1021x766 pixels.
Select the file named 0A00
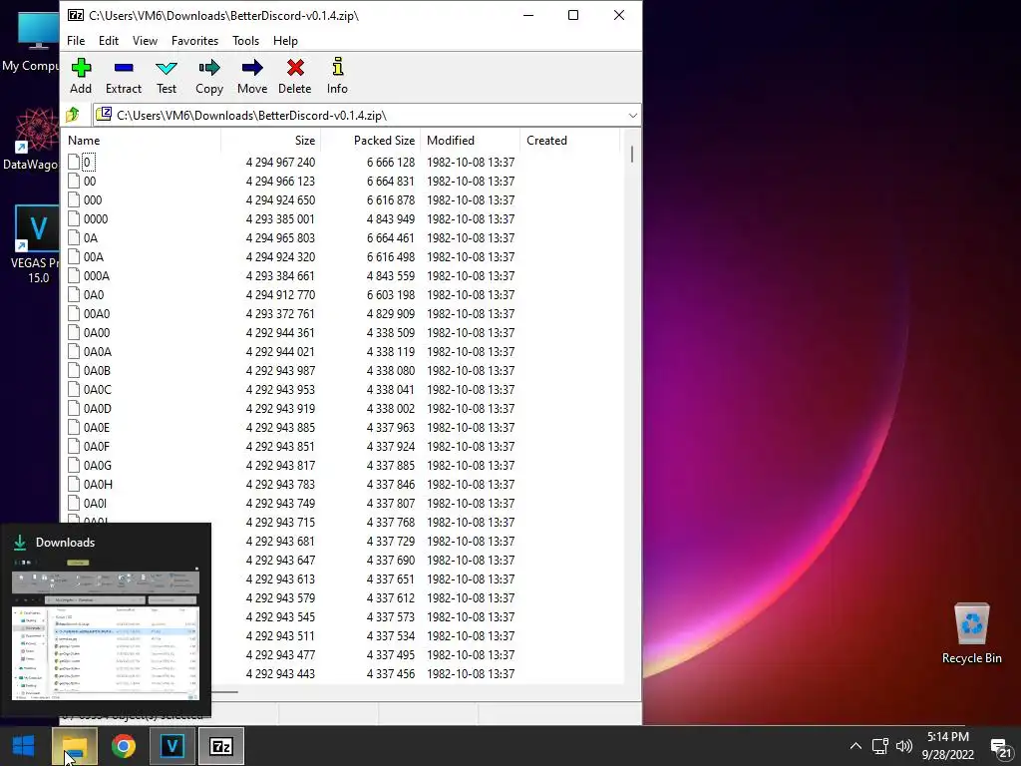coord(97,332)
